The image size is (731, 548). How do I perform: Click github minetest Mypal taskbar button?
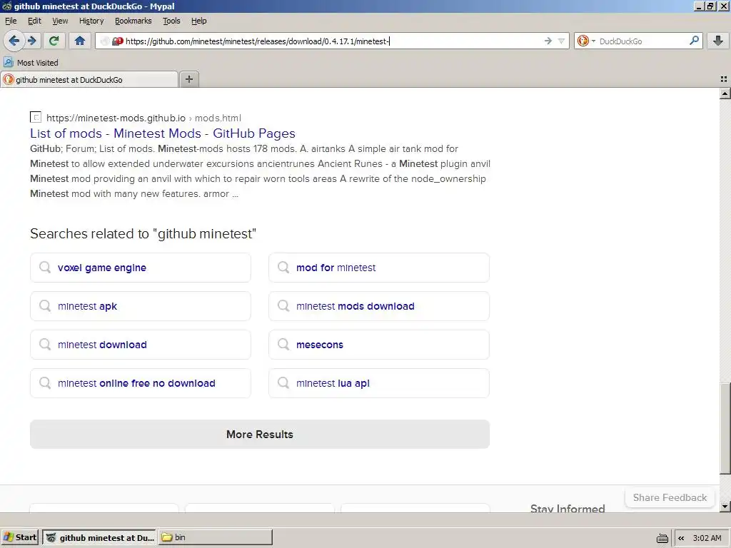click(x=100, y=537)
